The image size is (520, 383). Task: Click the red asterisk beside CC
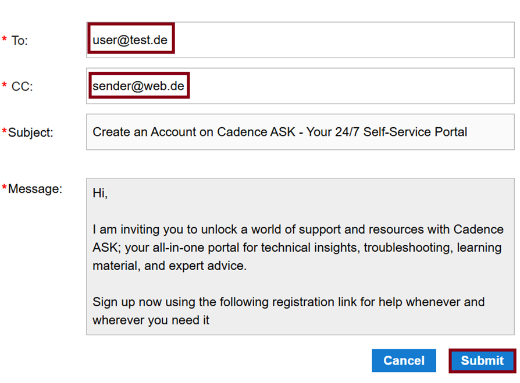(5, 86)
